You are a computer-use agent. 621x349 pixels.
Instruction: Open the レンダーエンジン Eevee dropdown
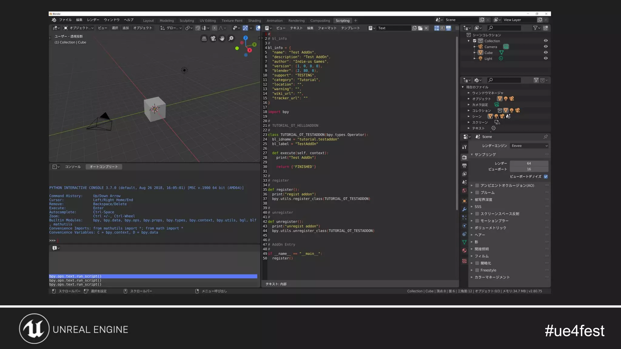click(x=529, y=146)
